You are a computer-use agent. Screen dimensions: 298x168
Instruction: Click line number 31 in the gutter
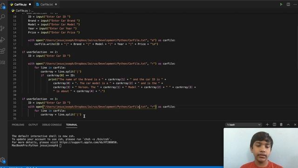(x=14, y=99)
